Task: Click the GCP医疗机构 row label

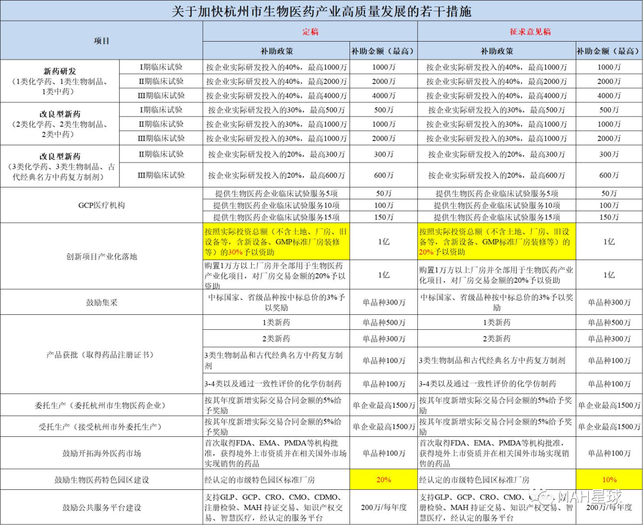Action: coord(102,205)
